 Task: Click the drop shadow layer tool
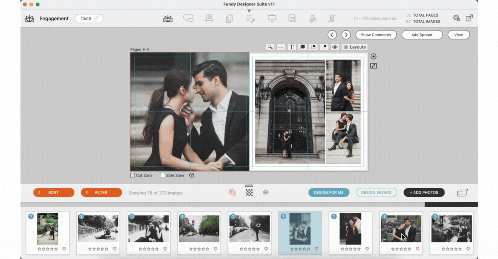click(303, 47)
